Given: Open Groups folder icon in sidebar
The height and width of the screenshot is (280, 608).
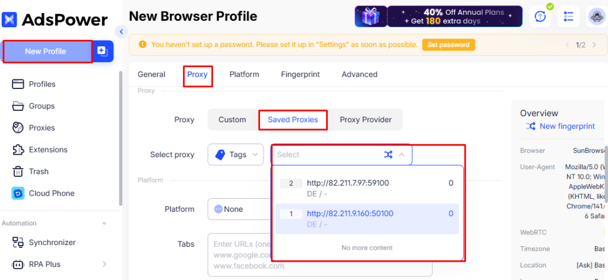Looking at the screenshot, I should tap(18, 106).
